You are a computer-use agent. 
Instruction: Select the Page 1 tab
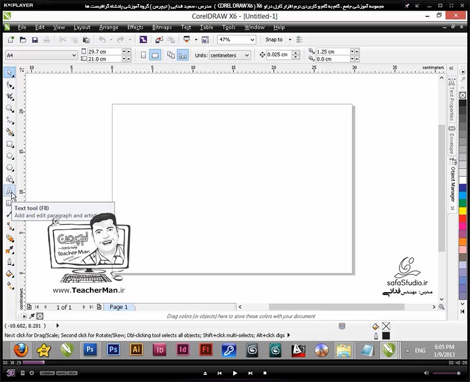point(119,307)
